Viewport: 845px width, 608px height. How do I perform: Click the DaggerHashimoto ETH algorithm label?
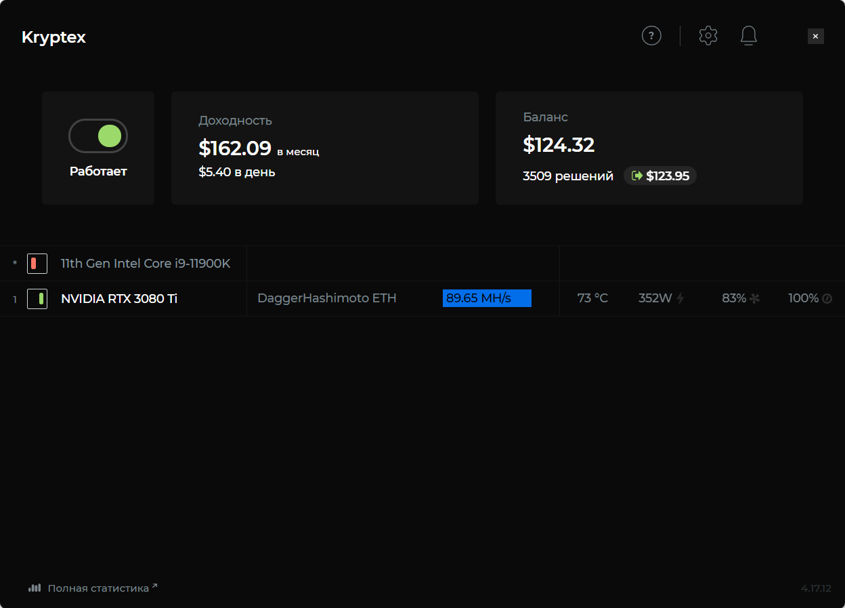pyautogui.click(x=327, y=298)
